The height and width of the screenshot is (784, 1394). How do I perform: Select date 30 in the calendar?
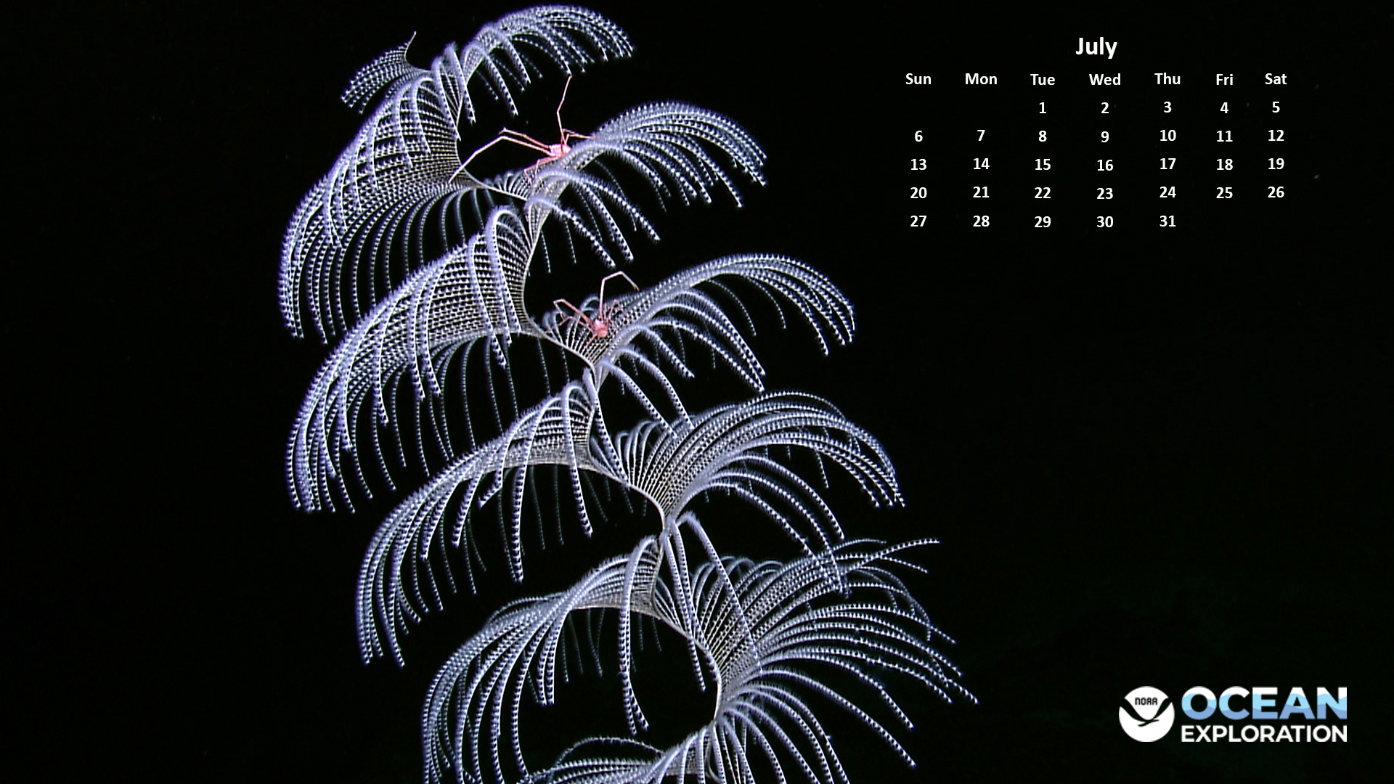tap(1104, 222)
